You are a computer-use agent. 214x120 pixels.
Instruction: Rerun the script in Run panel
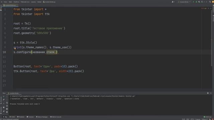pos(4,96)
